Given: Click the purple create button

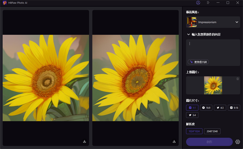Looking at the screenshot, I should (209, 142).
